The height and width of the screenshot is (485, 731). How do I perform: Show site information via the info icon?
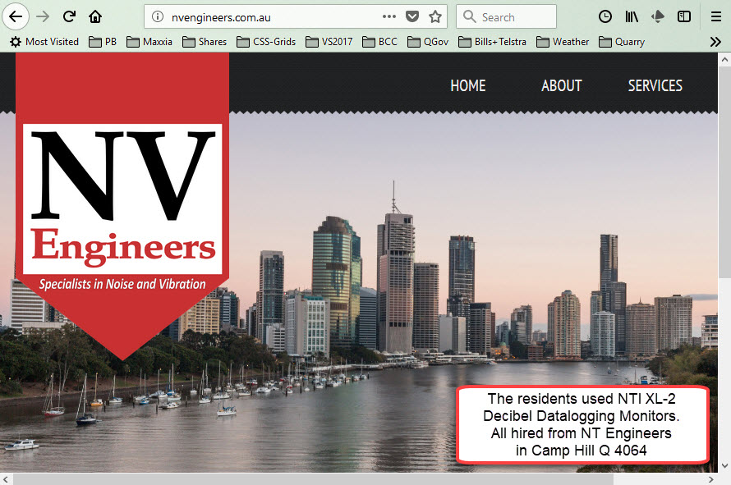coord(158,16)
